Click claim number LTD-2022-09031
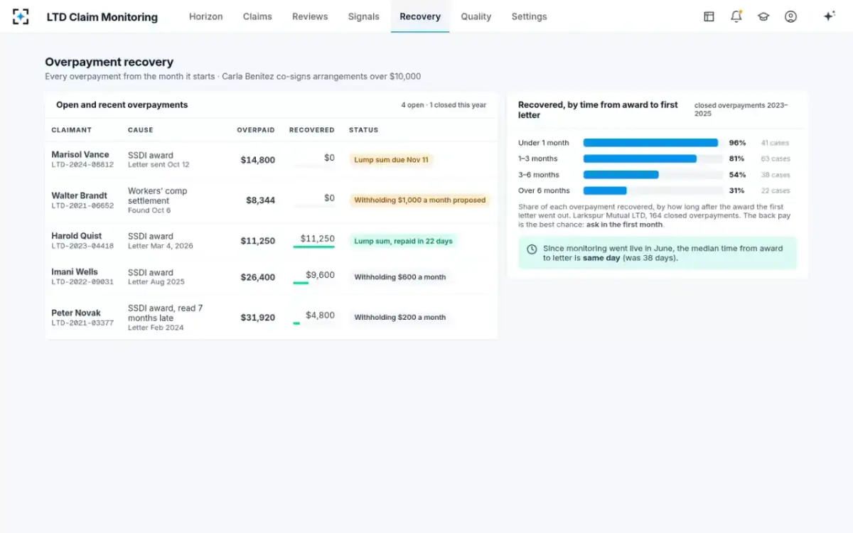This screenshot has height=533, width=853. [82, 282]
